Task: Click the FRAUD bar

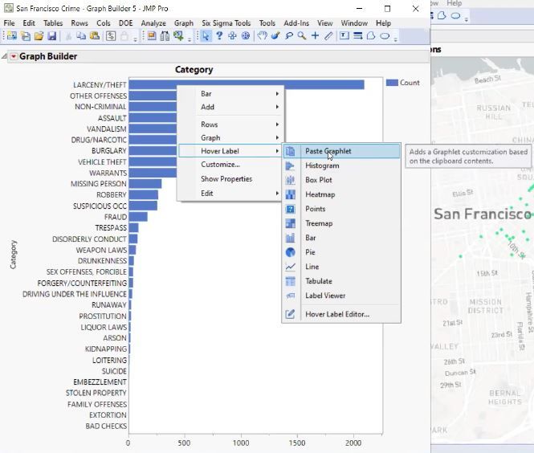Action: click(138, 217)
